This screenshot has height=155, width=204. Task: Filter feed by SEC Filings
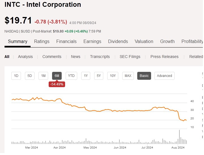click(130, 57)
